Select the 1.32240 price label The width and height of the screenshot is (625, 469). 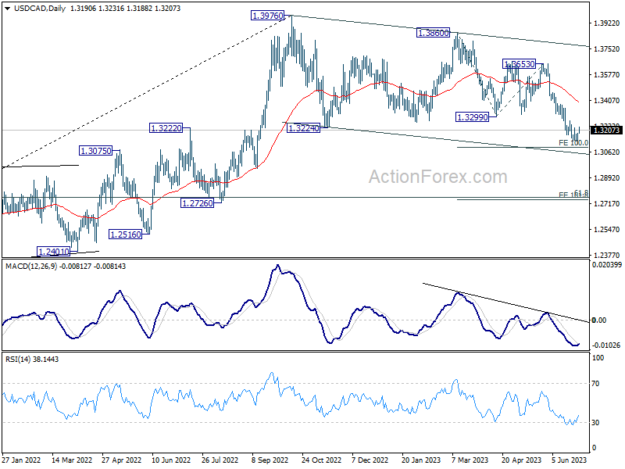pos(303,128)
